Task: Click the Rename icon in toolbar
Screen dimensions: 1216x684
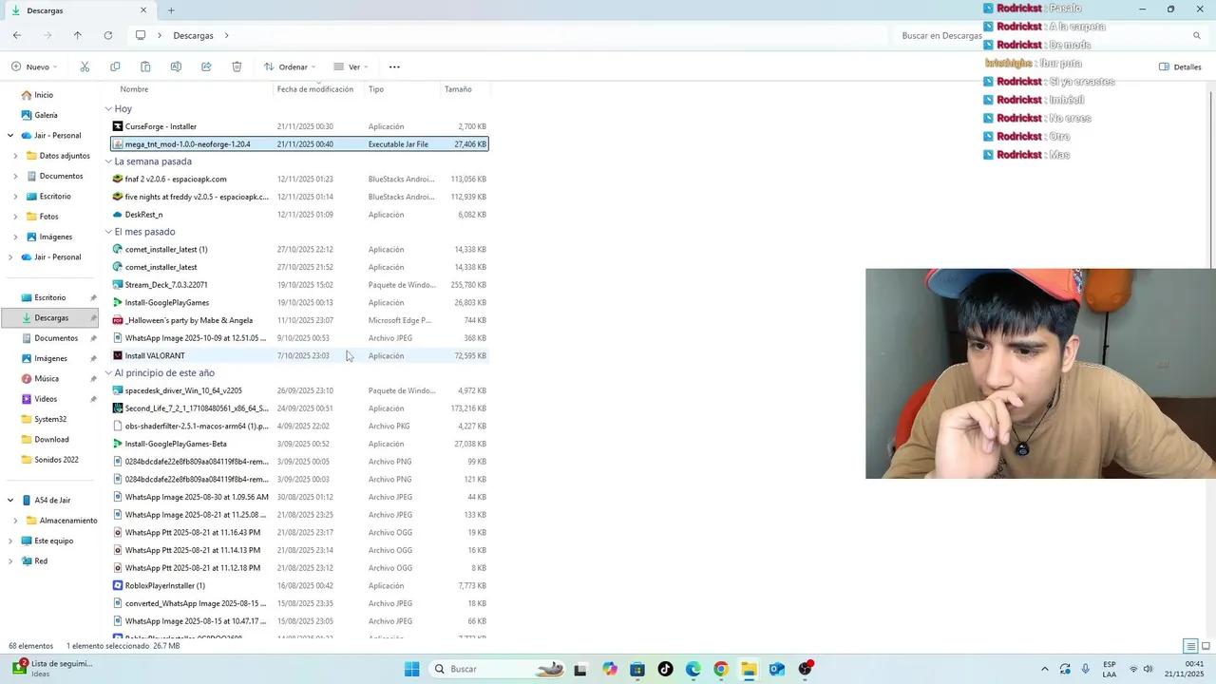Action: (176, 66)
